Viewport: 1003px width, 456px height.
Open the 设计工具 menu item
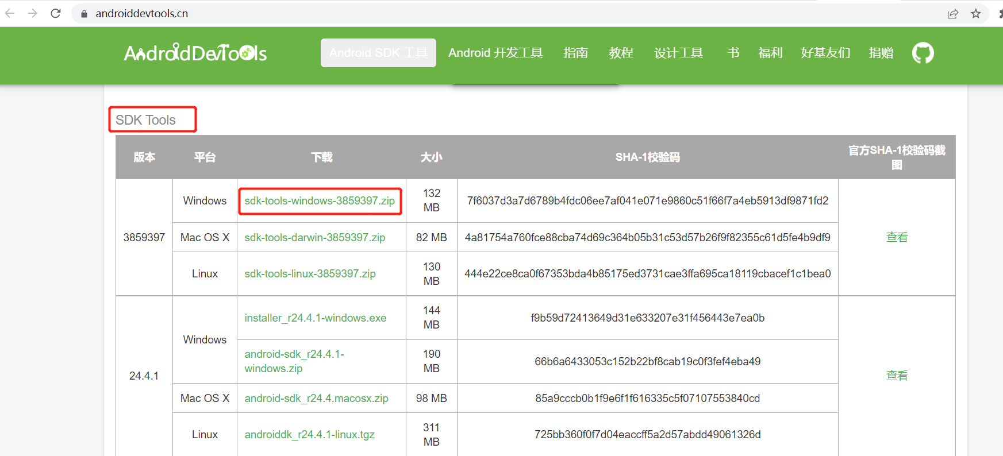pyautogui.click(x=678, y=53)
